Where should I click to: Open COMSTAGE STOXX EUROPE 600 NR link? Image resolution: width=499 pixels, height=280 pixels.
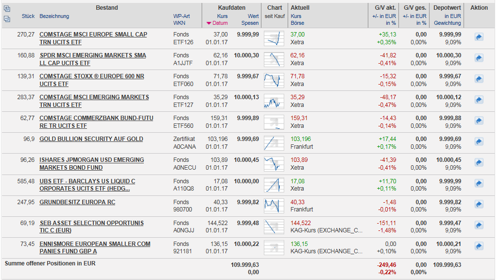(x=92, y=80)
